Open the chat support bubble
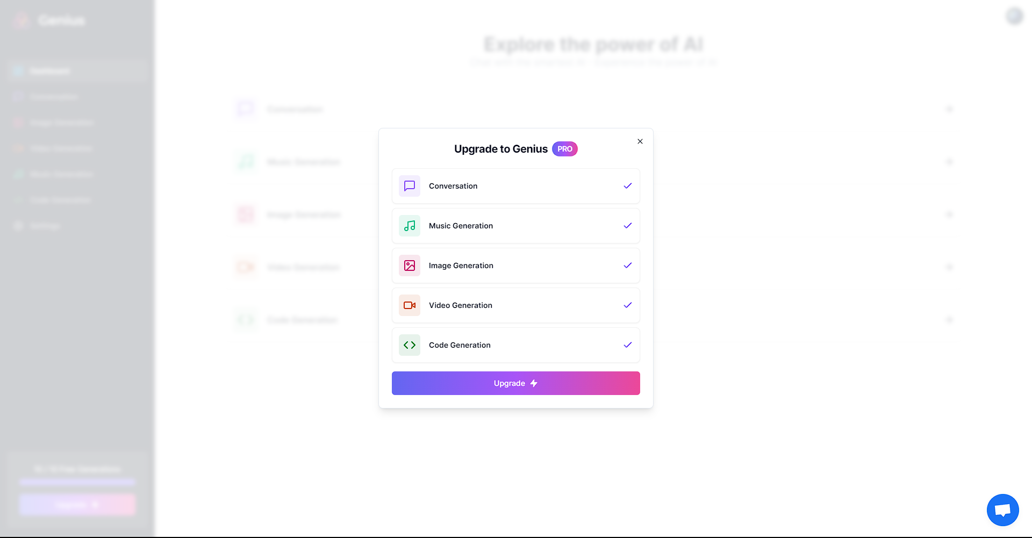1032x538 pixels. pos(1002,510)
